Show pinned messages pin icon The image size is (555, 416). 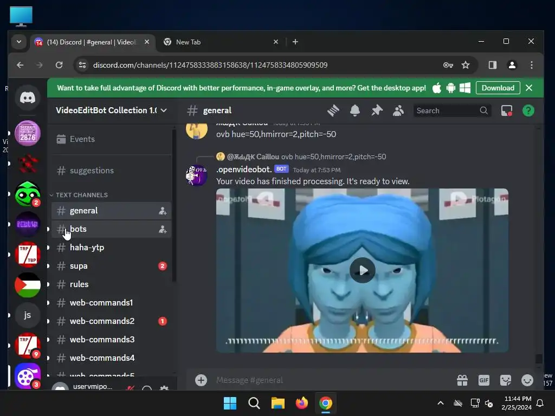377,110
